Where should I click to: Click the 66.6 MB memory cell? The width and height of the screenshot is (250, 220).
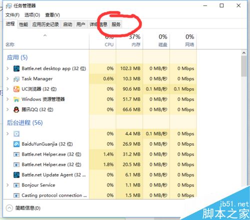[x=129, y=110]
